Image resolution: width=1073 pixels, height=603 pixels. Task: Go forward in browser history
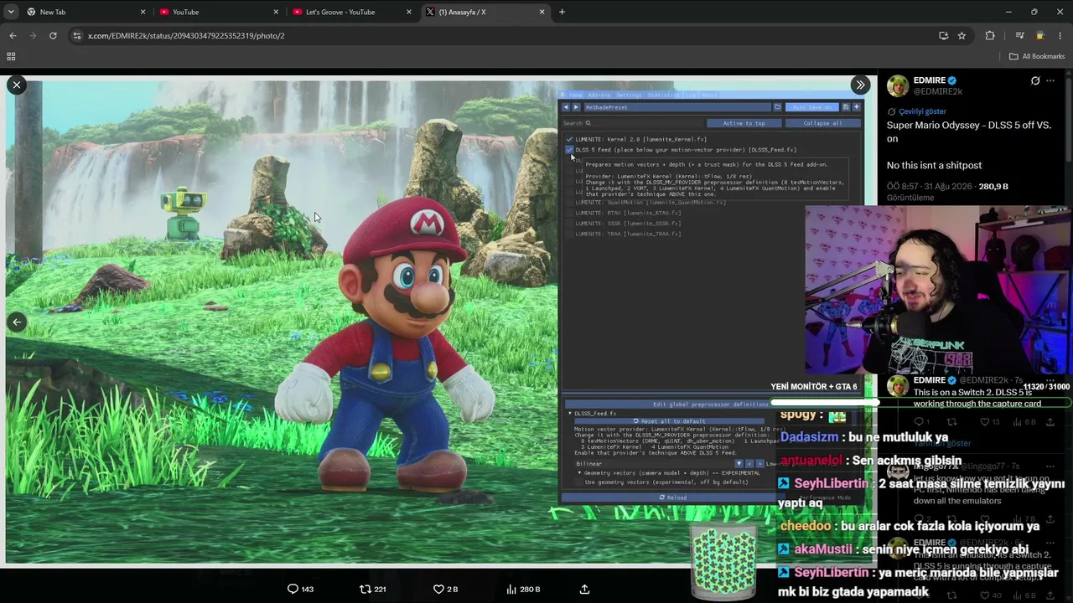point(33,35)
